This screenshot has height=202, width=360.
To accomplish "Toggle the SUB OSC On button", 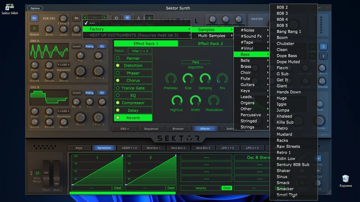I will click(34, 18).
